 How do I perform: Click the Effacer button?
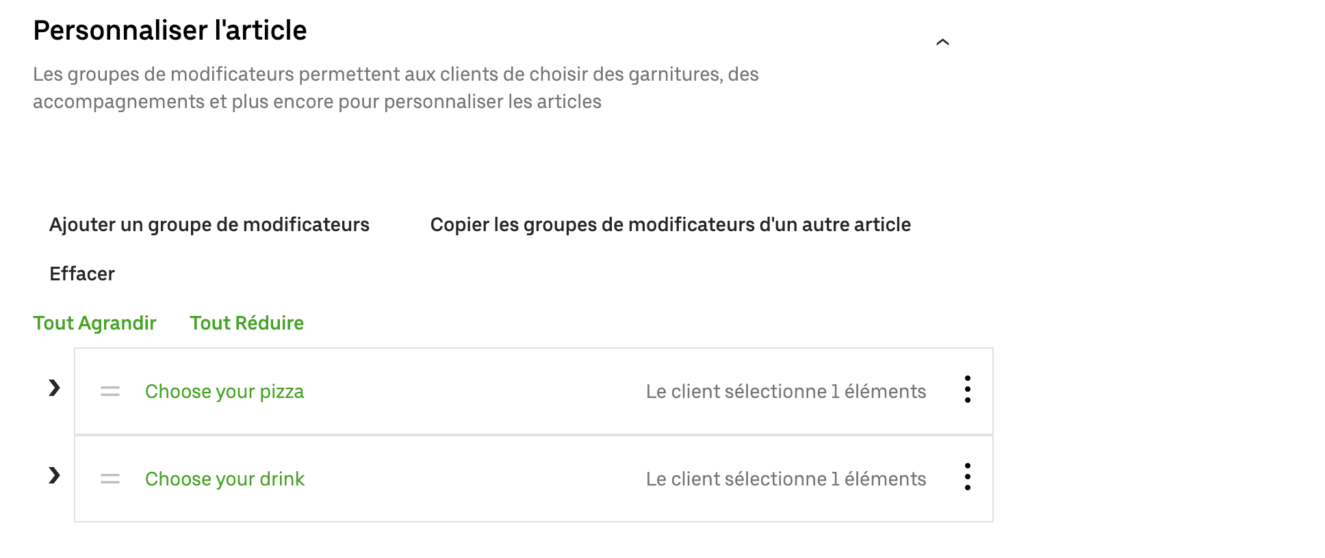[x=81, y=274]
